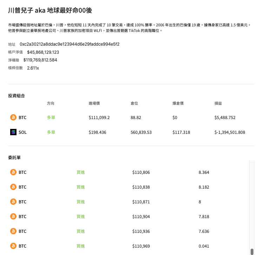Click the 多單 label in the BTC row
The height and width of the screenshot is (255, 258).
pyautogui.click(x=51, y=117)
